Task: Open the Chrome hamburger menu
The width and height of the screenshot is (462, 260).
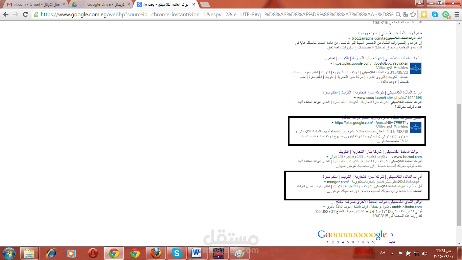Action: (456, 15)
